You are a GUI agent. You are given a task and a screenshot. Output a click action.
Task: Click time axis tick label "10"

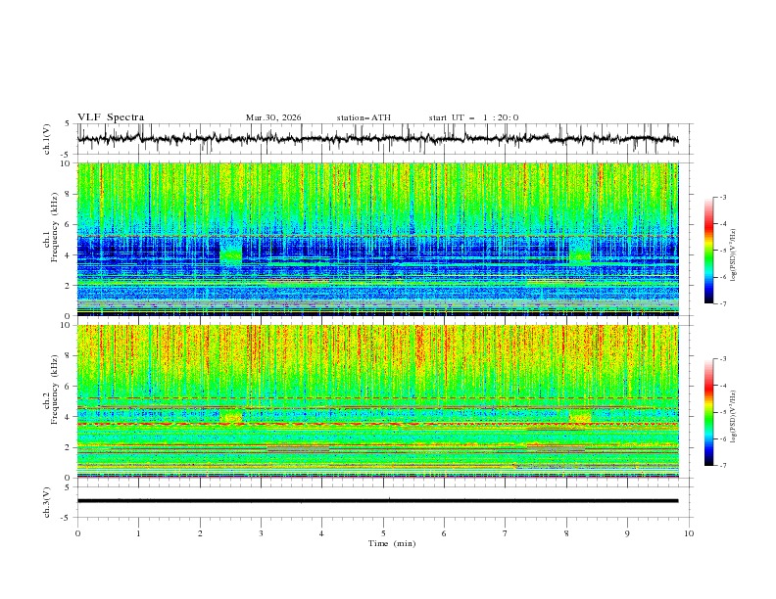[x=689, y=533]
